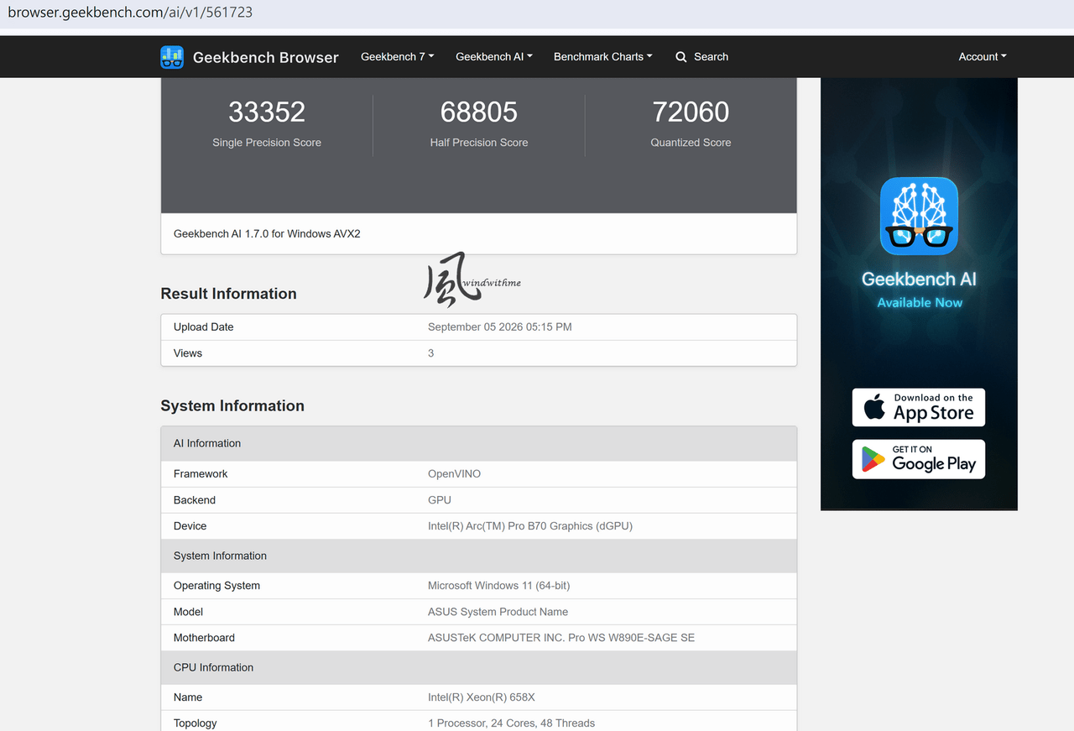This screenshot has width=1074, height=731.
Task: Click the search magnifier icon
Action: click(681, 57)
